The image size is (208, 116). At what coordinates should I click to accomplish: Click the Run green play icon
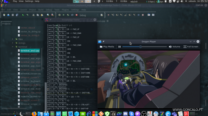[x=64, y=15]
